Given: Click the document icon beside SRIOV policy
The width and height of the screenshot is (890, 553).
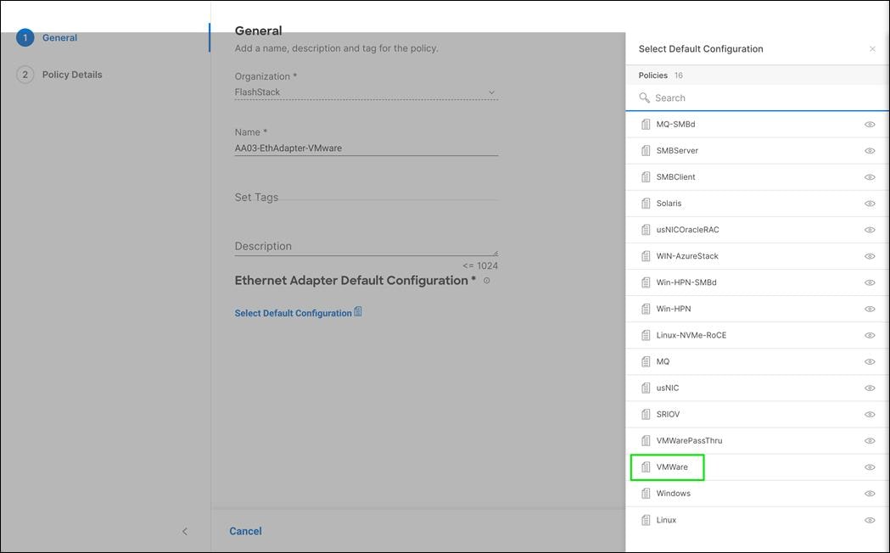Looking at the screenshot, I should (646, 414).
